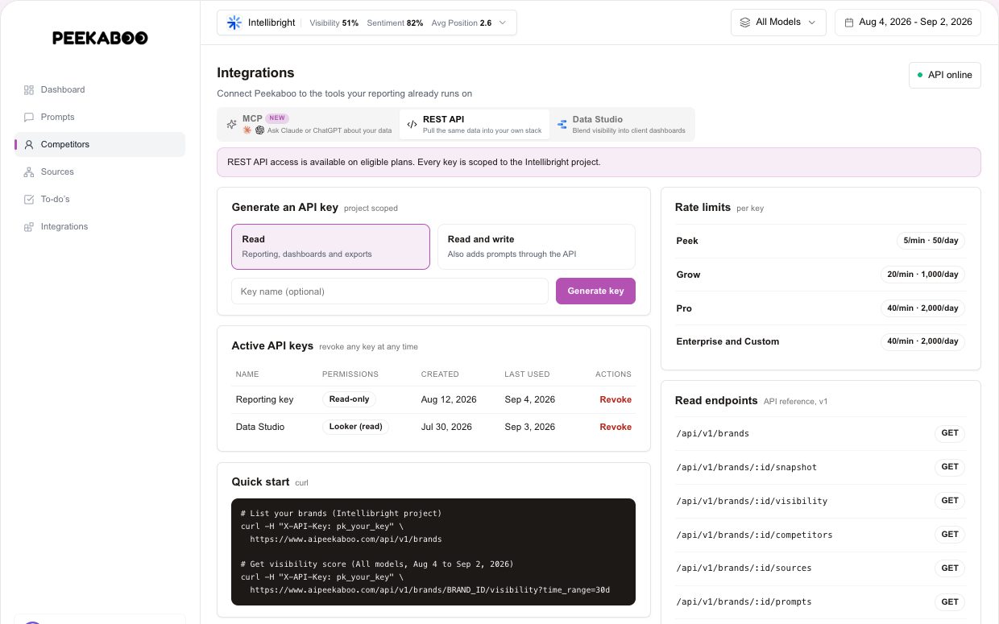Click the NEW badge beside MCP
This screenshot has height=624, width=999.
277,118
